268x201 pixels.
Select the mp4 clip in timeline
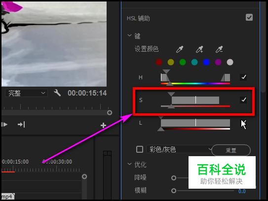(x=8, y=197)
